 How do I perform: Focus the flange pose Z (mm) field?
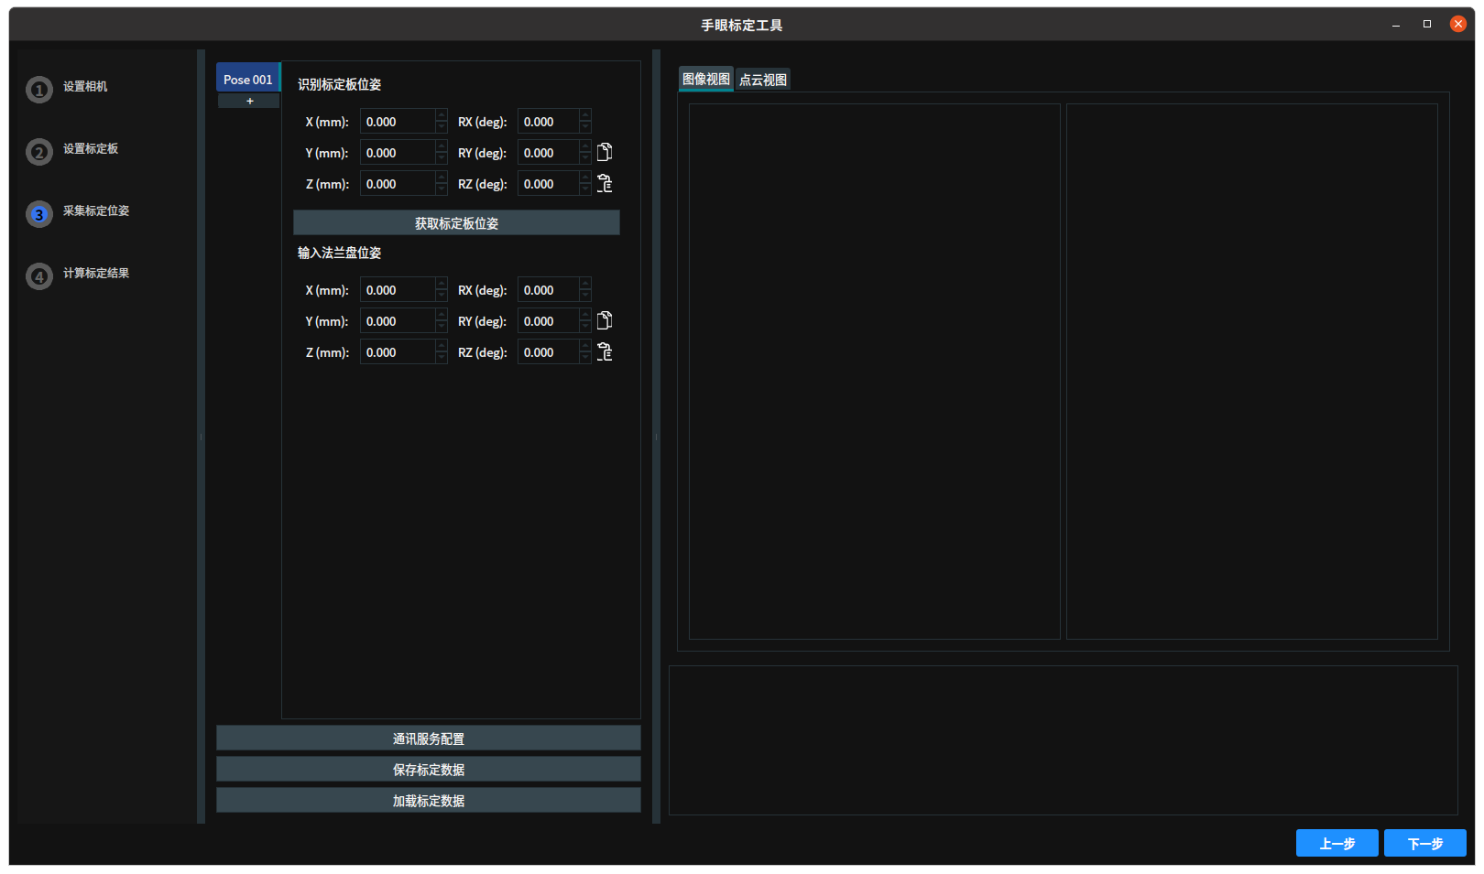tap(398, 352)
